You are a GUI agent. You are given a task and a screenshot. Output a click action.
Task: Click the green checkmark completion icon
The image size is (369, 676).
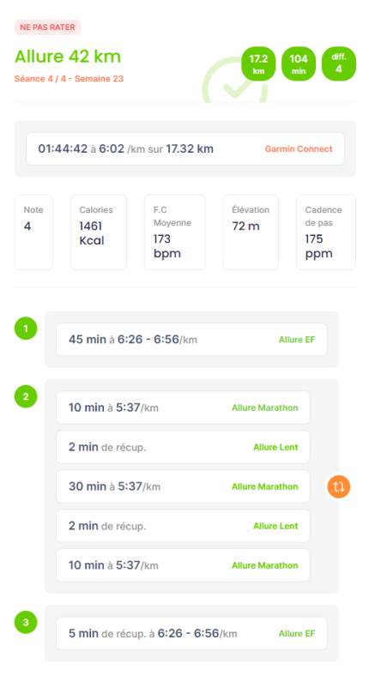[235, 84]
